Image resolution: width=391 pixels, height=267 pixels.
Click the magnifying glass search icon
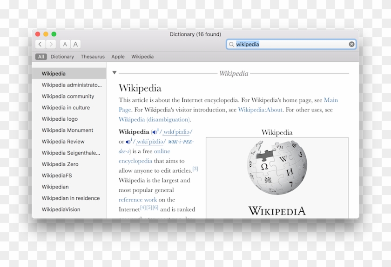pyautogui.click(x=231, y=44)
